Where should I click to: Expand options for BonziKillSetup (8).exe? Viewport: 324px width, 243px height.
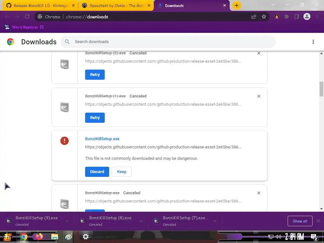(x=141, y=221)
